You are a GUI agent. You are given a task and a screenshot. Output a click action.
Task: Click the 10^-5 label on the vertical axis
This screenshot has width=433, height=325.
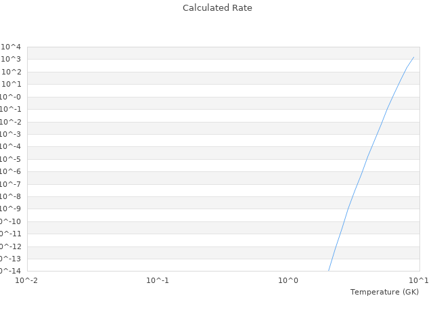(10, 159)
